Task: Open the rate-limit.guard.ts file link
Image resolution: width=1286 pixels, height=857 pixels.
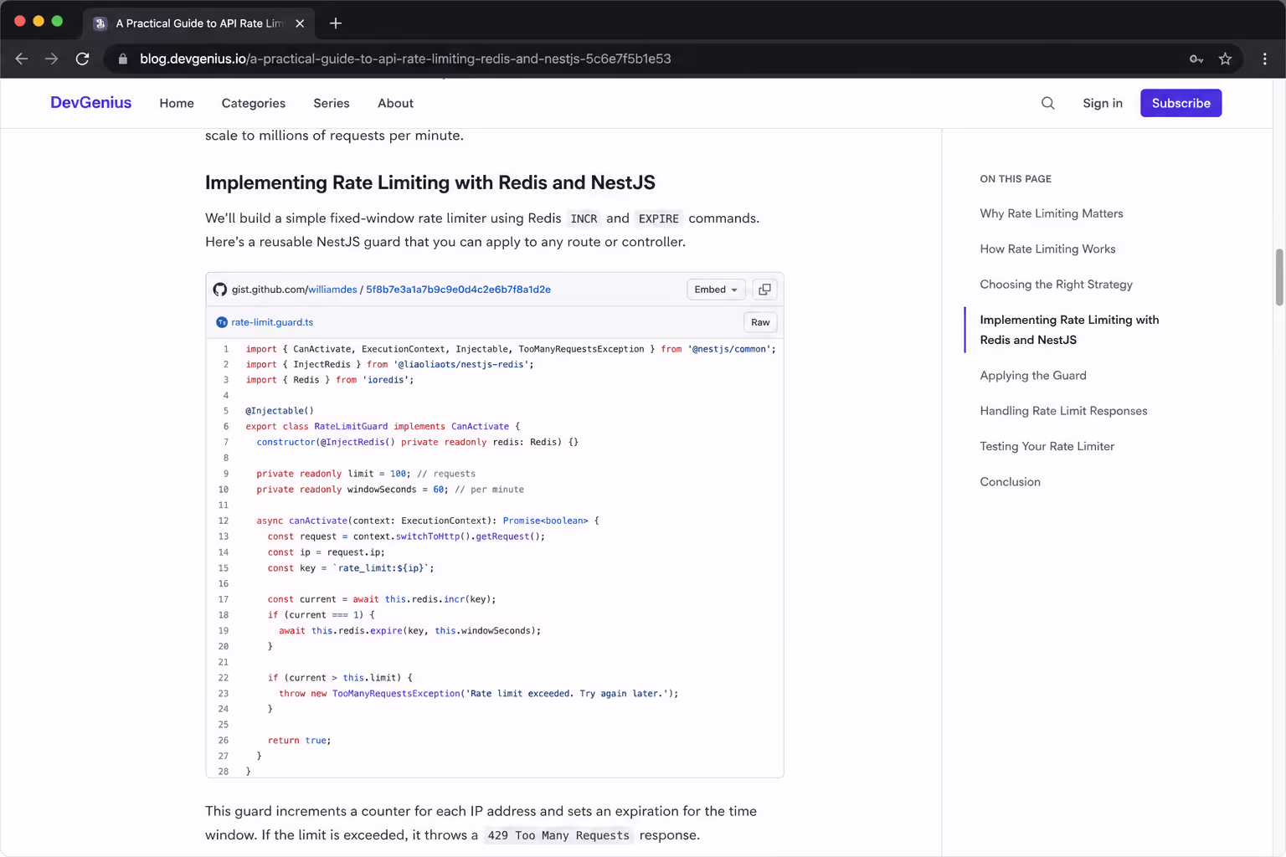Action: (272, 322)
